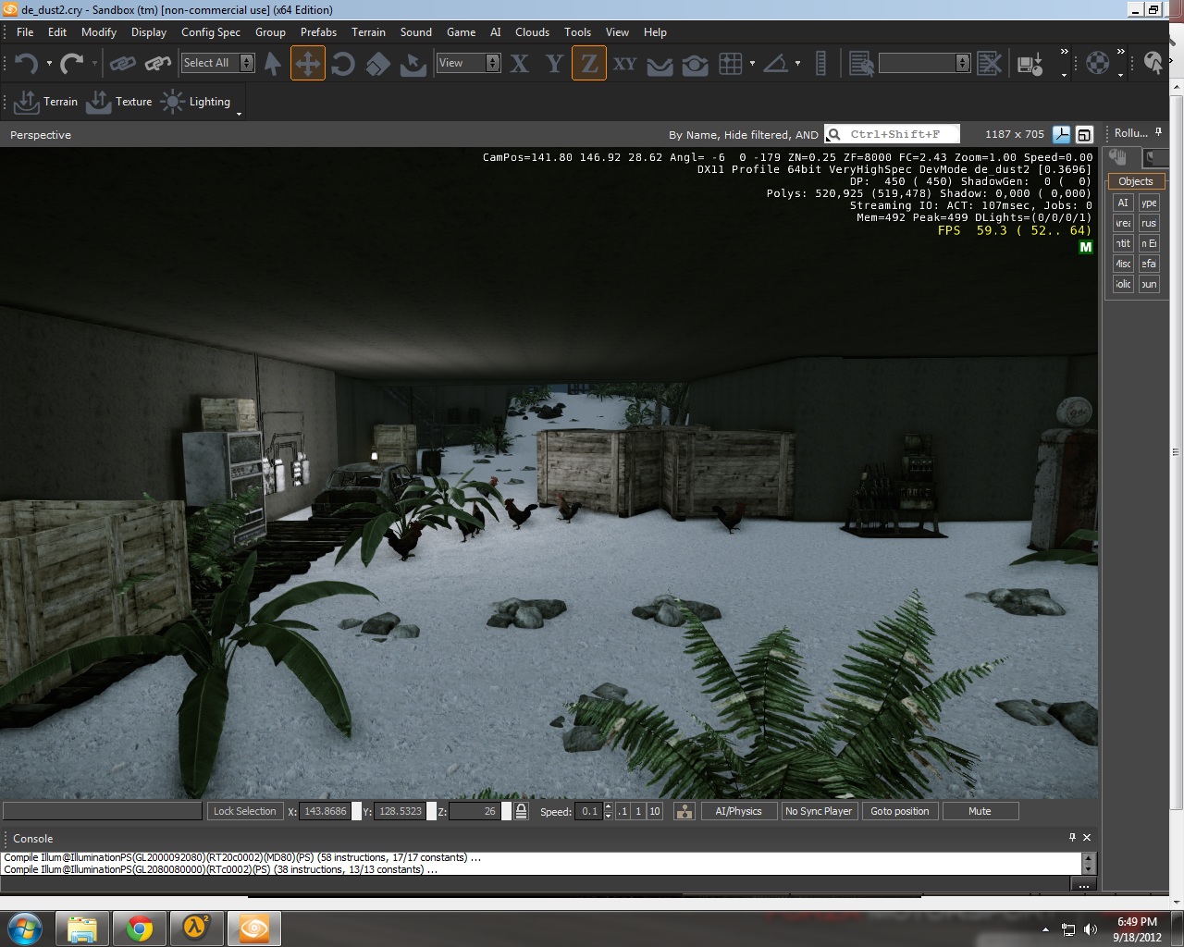The width and height of the screenshot is (1184, 947).
Task: Expand the Terrain toolbar options arrow
Action: (x=239, y=113)
